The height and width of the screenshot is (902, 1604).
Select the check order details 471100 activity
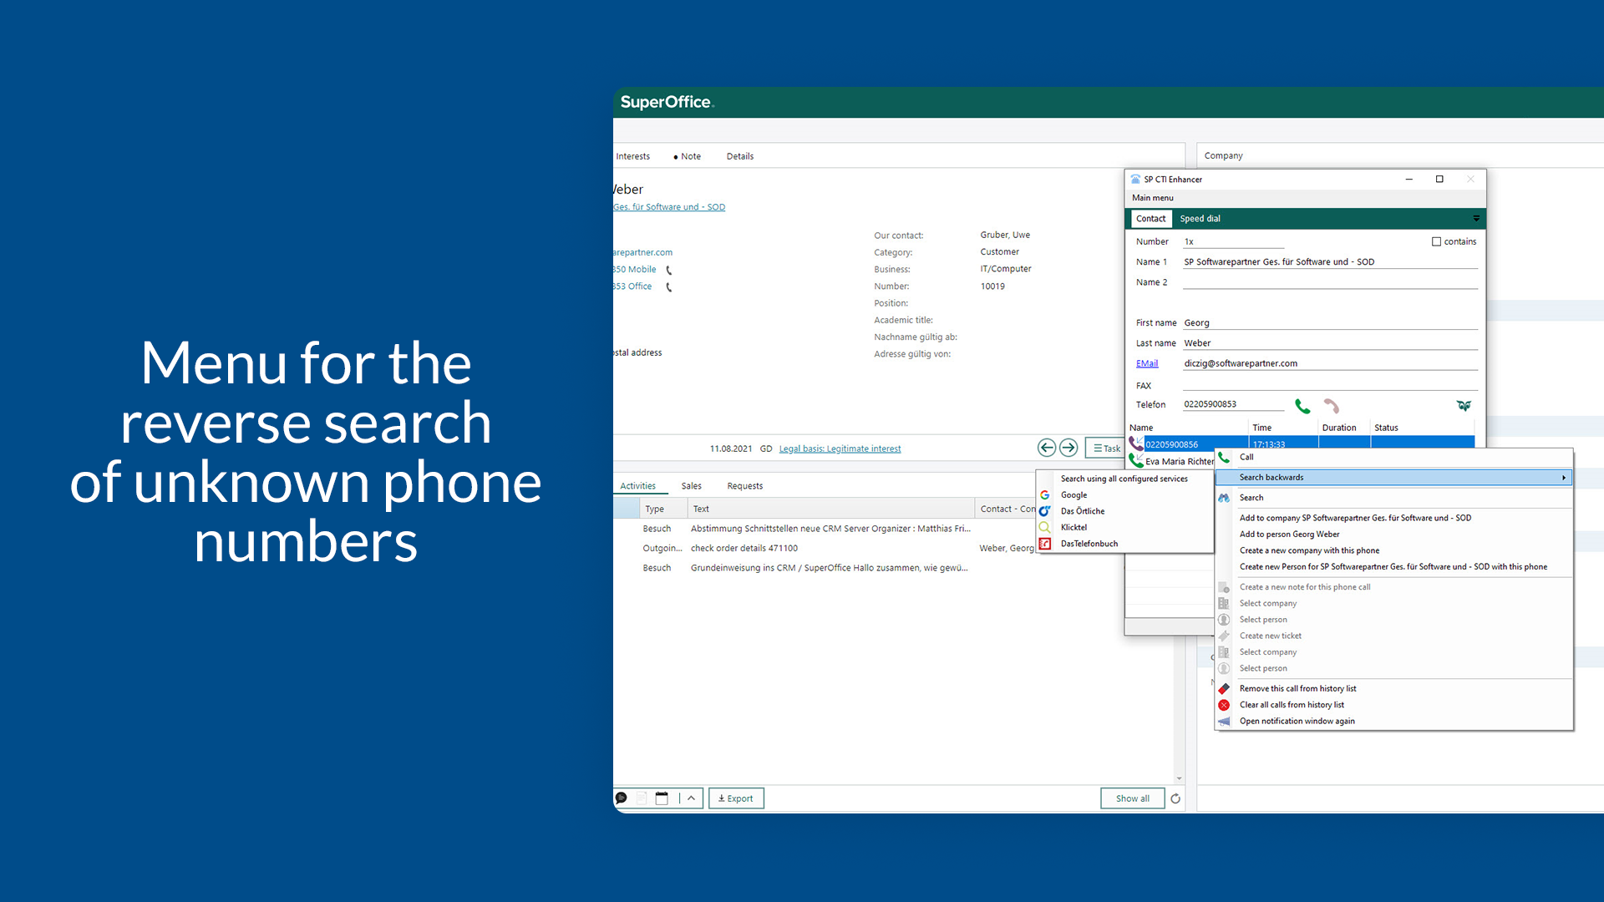(x=744, y=549)
